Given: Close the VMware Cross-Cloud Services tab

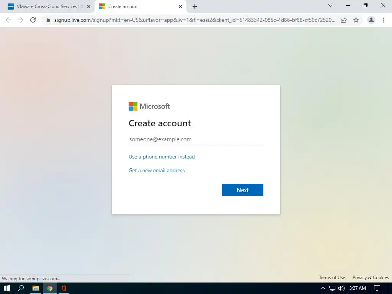Looking at the screenshot, I should 89,7.
